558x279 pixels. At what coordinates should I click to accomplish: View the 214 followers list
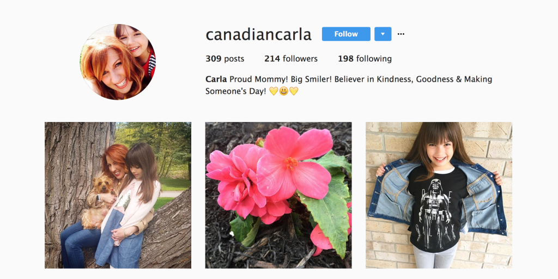click(x=291, y=59)
